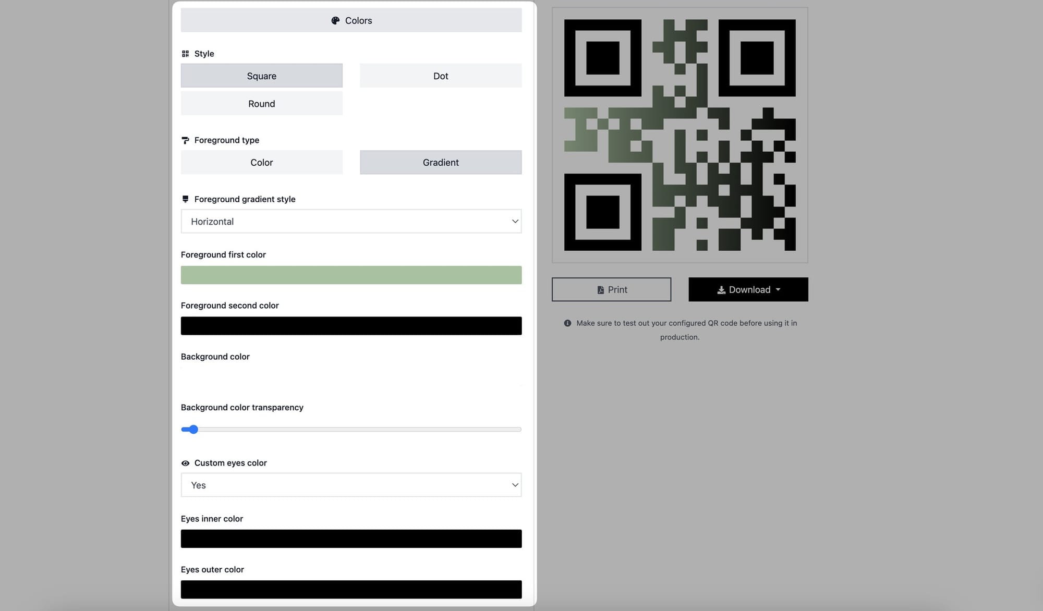The height and width of the screenshot is (611, 1043).
Task: Click the Color foreground type tab
Action: point(262,162)
